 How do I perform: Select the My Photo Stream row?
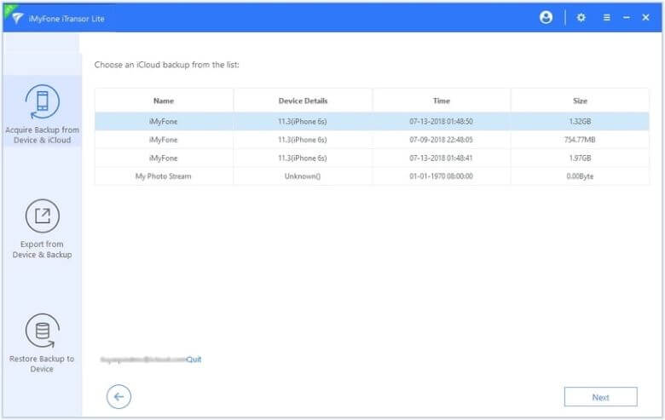tap(372, 176)
